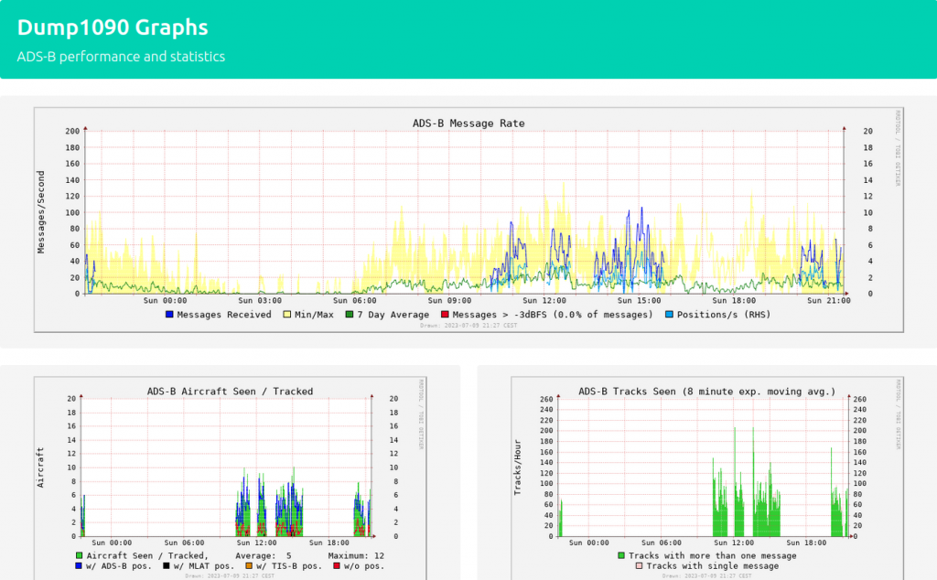This screenshot has width=937, height=580.
Task: Click the green Aircraft Seen / Tracked swatch
Action: click(79, 555)
